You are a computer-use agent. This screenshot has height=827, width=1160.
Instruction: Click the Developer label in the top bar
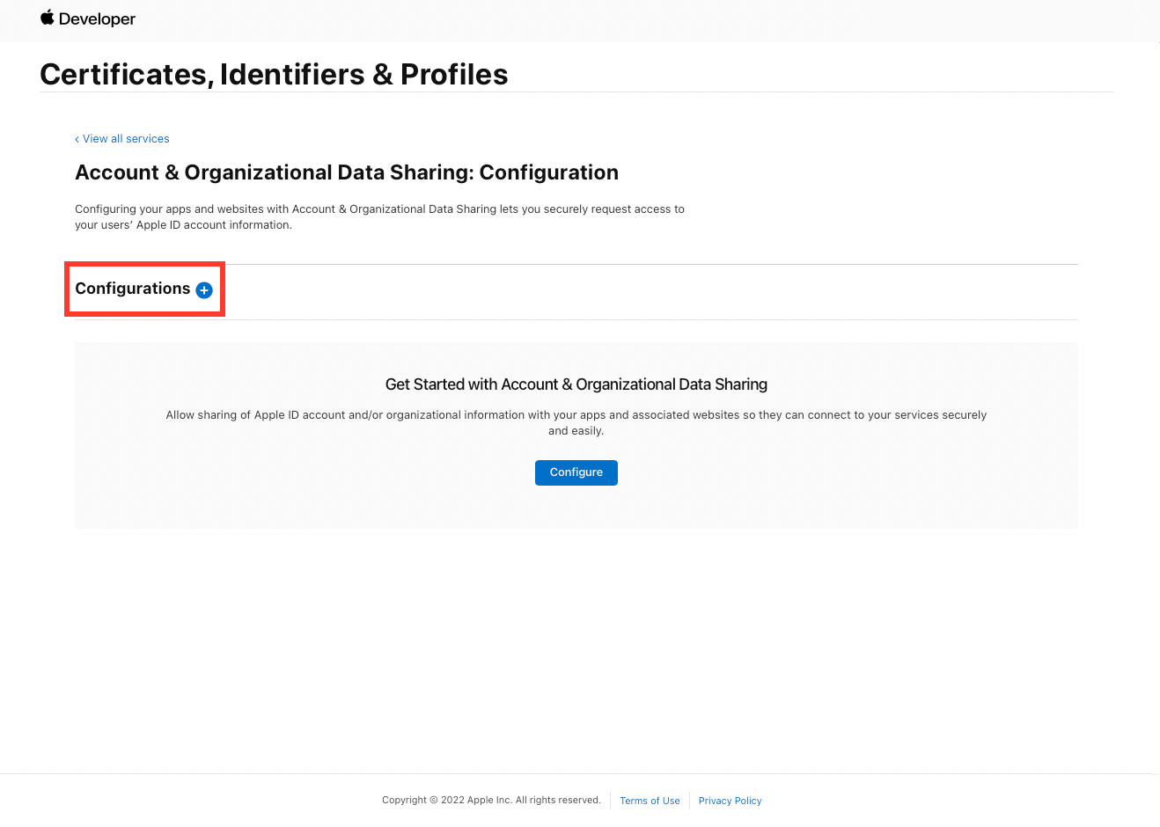tap(99, 18)
